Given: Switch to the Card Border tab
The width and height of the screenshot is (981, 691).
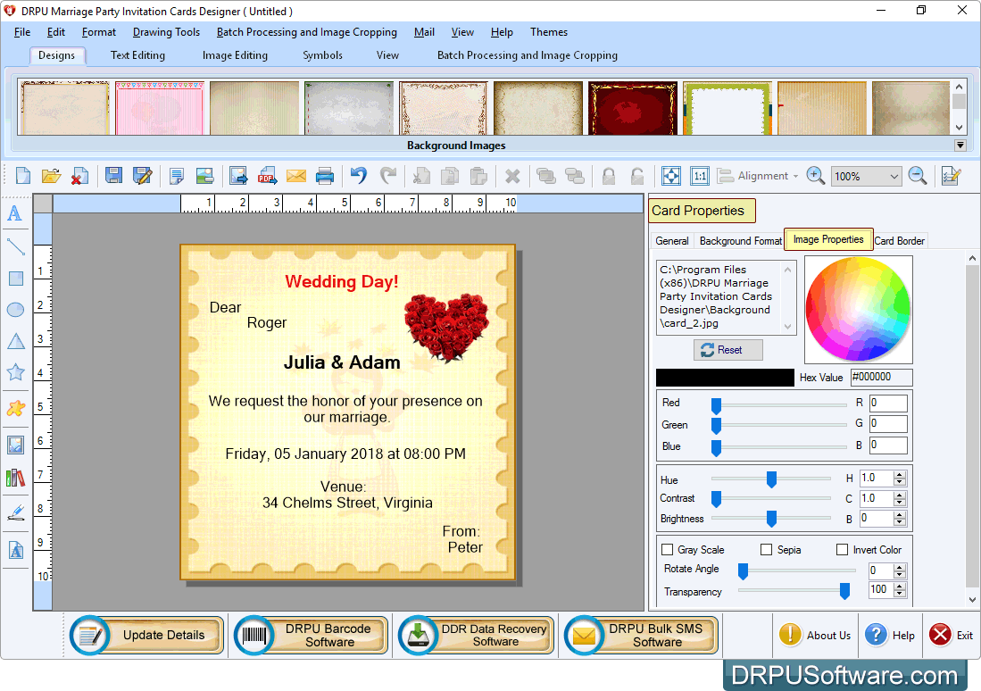Looking at the screenshot, I should coord(900,241).
